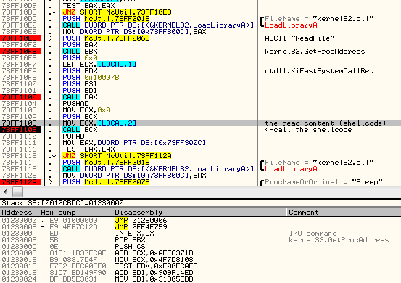401x283 pixels.
Task: Select instruction PUSH McUtil.73FF2078
Action: tap(106, 182)
